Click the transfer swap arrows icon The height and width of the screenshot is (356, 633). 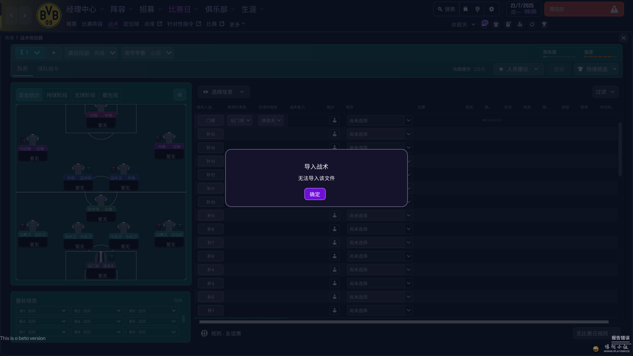[532, 24]
